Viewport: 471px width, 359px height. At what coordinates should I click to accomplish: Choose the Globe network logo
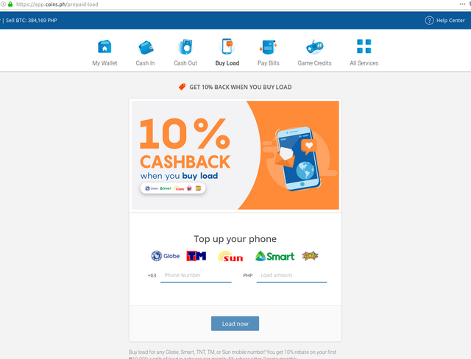tap(165, 256)
